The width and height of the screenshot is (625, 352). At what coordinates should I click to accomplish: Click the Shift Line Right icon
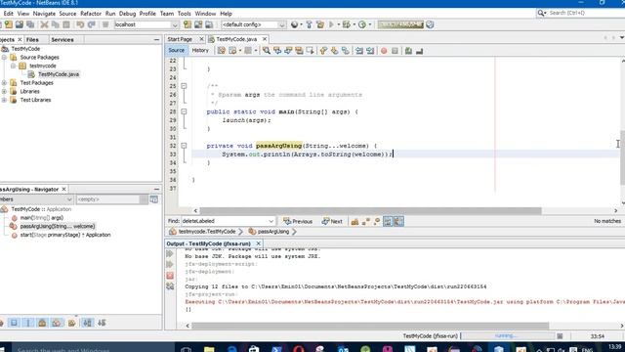click(370, 51)
